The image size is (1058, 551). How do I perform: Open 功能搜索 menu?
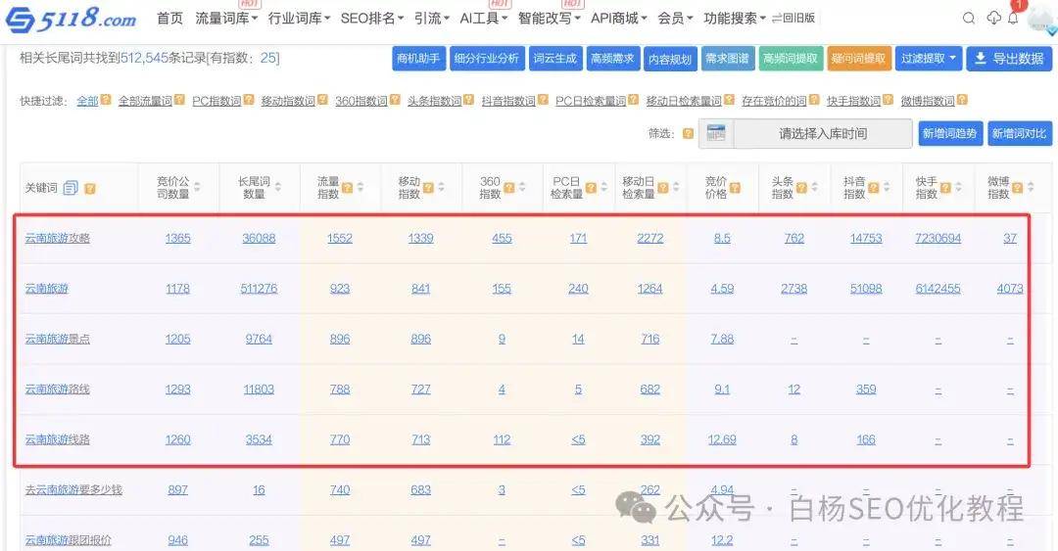point(734,19)
